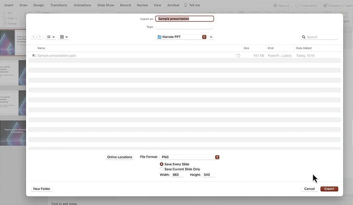Screen dimensions: 353x205
Task: Click the 'Click to add notes' area
Action: [64, 204]
